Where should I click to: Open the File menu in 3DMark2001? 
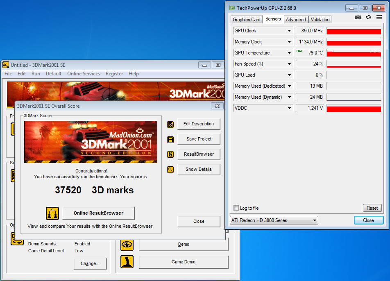point(8,74)
